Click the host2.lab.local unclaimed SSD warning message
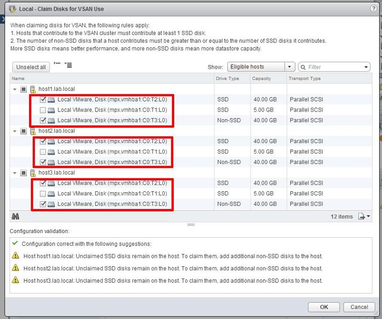Screen dimensions: 382x319 pyautogui.click(x=173, y=268)
